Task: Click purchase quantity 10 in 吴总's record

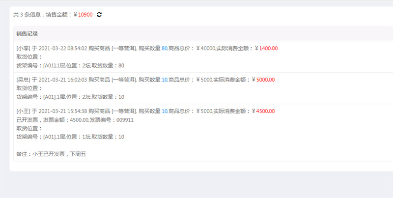Action: point(165,80)
